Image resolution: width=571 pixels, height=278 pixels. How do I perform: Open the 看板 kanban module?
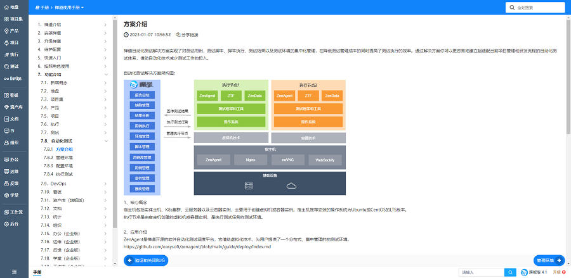click(14, 95)
